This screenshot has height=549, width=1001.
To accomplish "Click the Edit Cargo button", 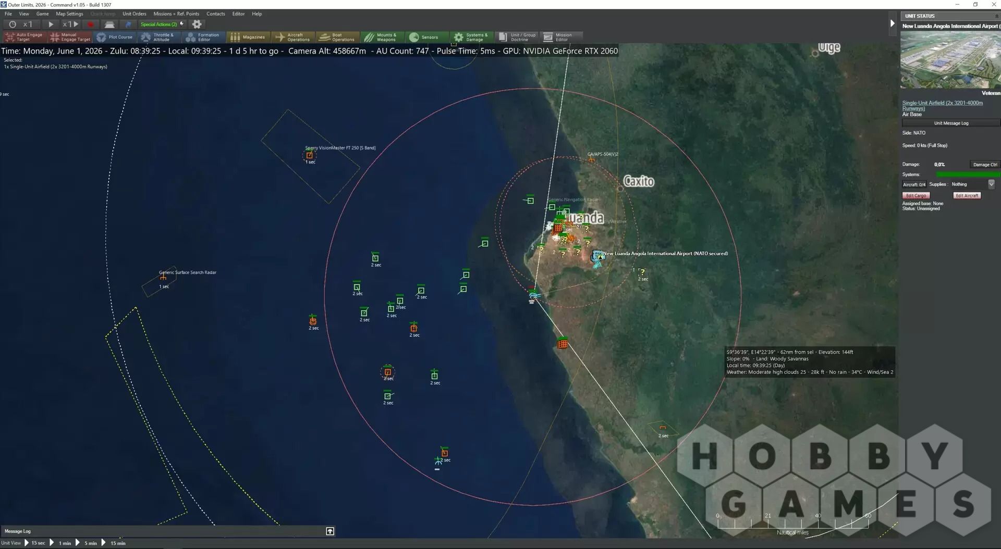I will pyautogui.click(x=916, y=196).
